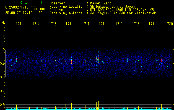Viewport: 174px width, 110px height.
Task: Click the 1712 time axis label
Action: tap(36, 24)
